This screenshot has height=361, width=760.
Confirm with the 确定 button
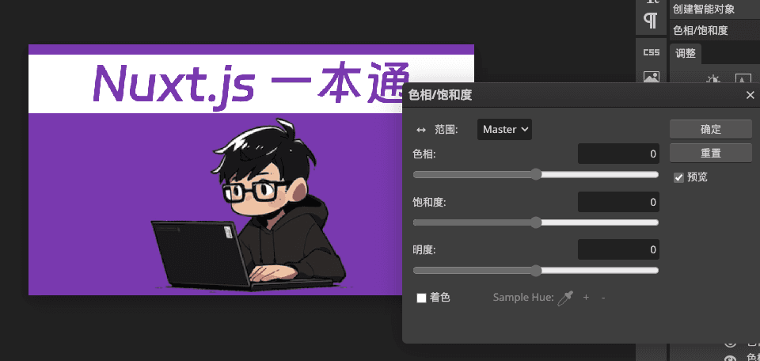tap(711, 129)
